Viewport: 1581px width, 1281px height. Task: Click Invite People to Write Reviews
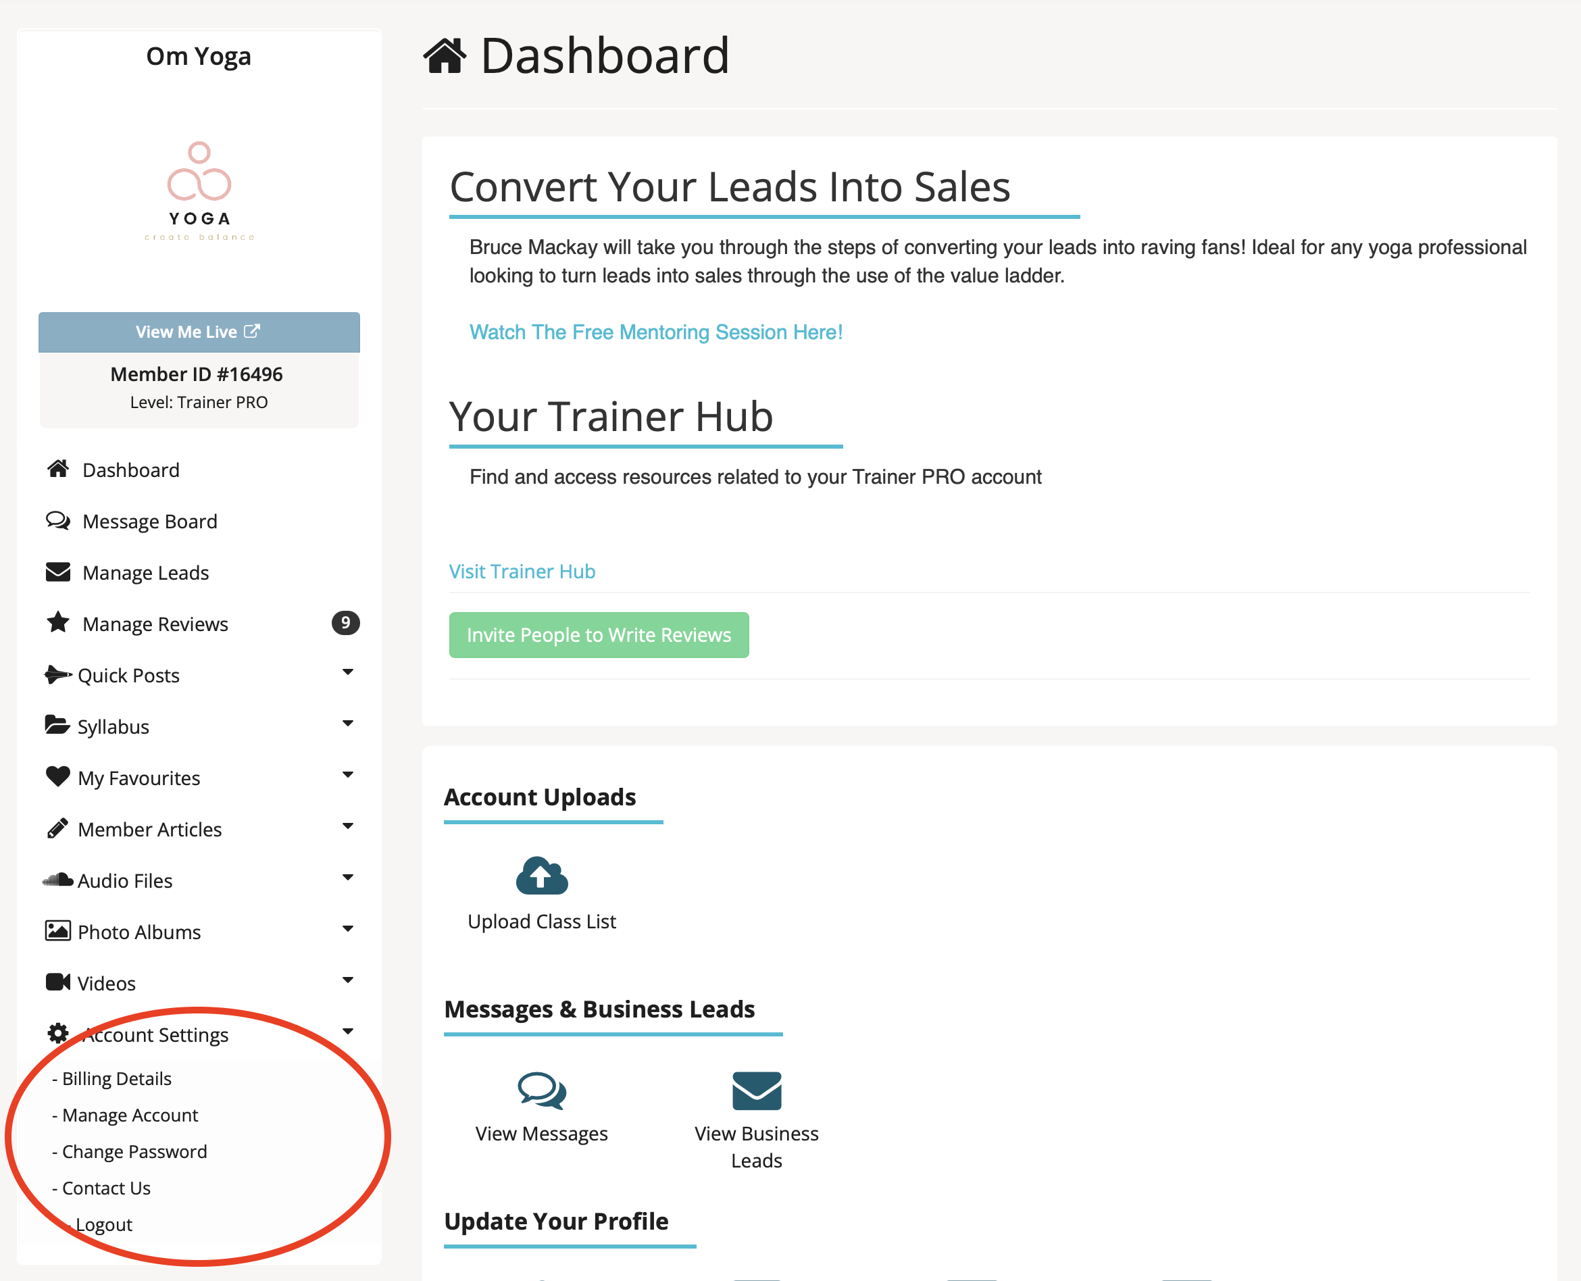coord(599,634)
